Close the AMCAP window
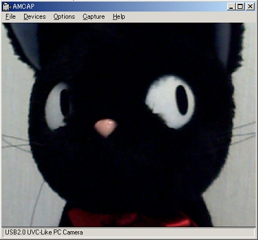The width and height of the screenshot is (258, 240). 250,6
